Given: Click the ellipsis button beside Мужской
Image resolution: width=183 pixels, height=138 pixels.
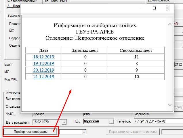Looking at the screenshot, I should [x=111, y=121].
